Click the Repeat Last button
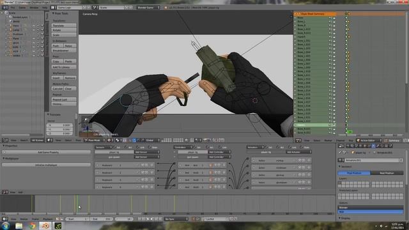Screen dimensions: 409x230 (64, 100)
